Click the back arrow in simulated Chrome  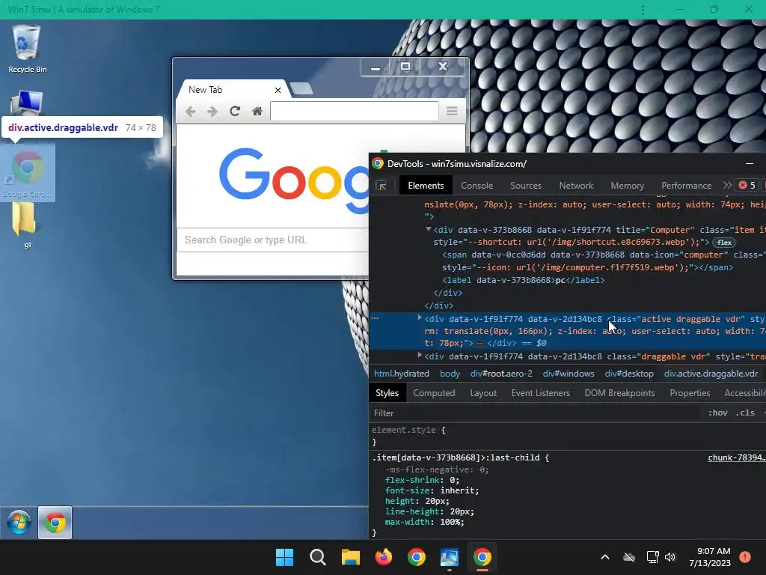click(x=191, y=112)
